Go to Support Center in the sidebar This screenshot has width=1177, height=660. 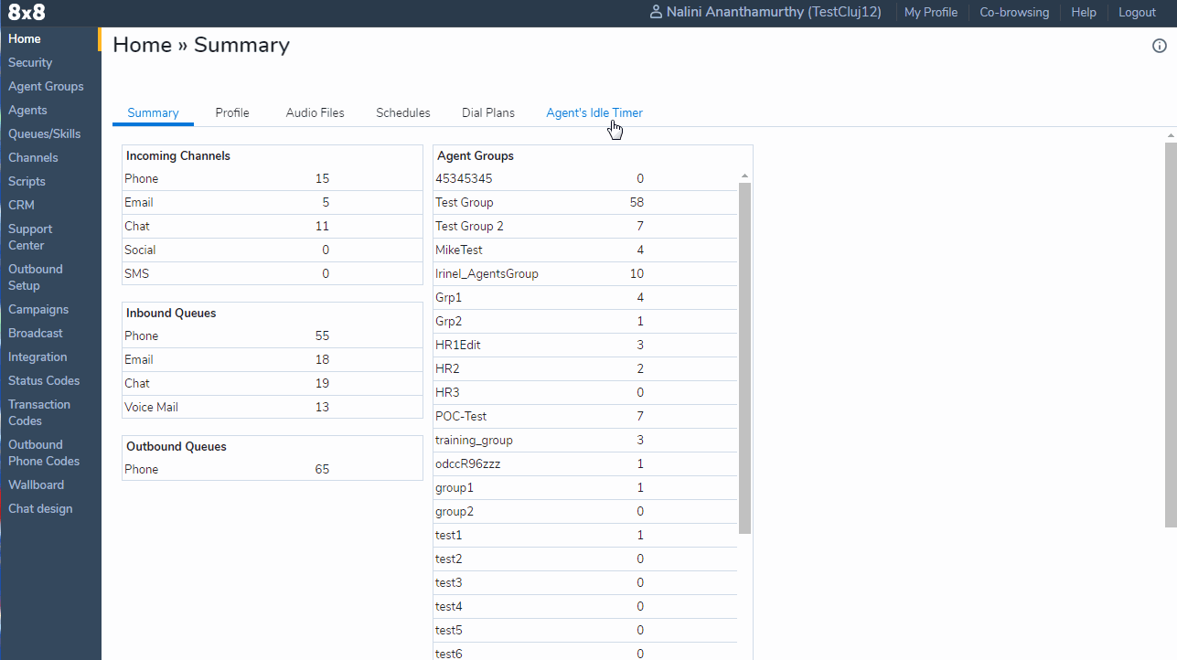30,237
